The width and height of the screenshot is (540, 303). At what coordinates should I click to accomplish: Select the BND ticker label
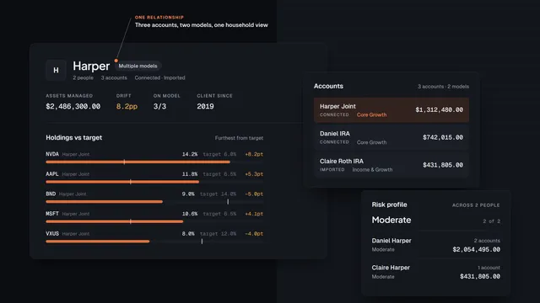[51, 194]
